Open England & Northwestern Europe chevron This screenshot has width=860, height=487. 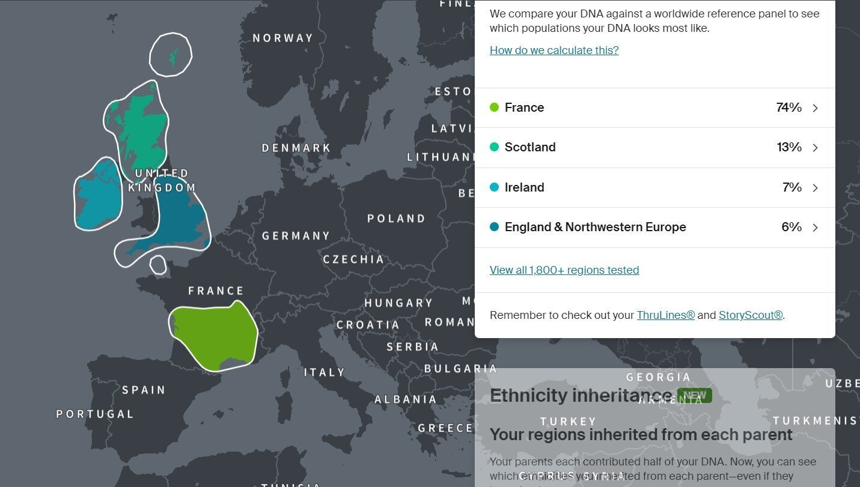(816, 228)
